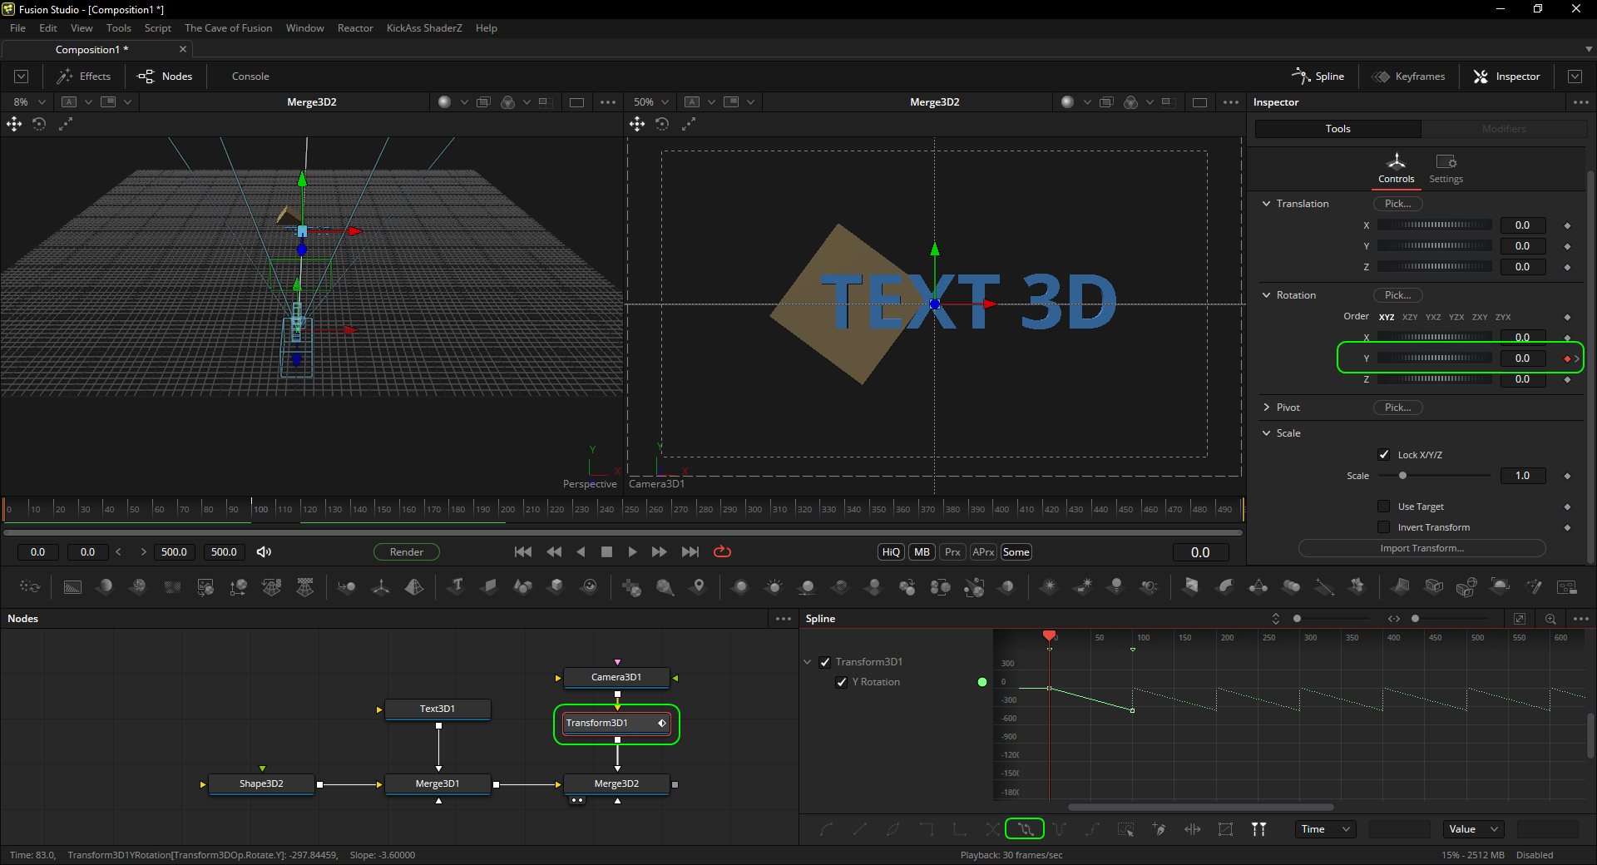
Task: Switch to the Modifiers tab
Action: 1504,129
